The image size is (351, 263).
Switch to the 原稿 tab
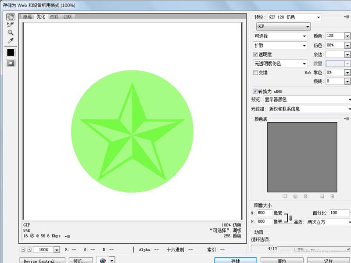pos(27,17)
